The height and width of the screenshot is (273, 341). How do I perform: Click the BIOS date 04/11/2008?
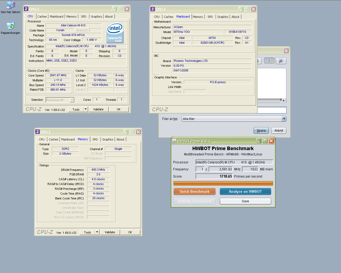pos(212,70)
